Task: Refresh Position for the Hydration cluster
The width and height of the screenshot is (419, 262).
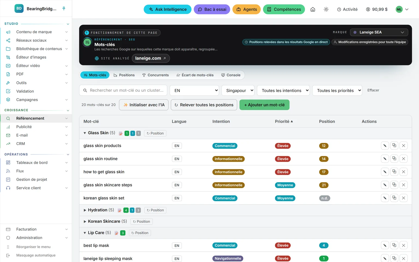Action: [x=155, y=210]
